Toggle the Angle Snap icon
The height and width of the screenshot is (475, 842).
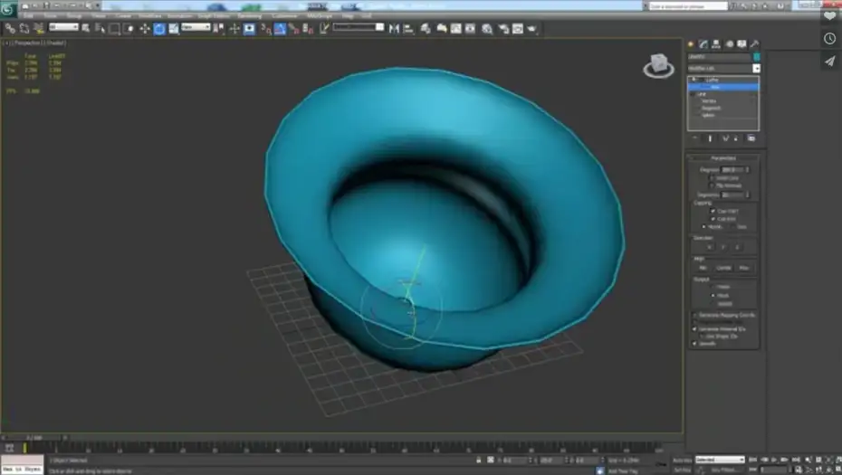[280, 28]
